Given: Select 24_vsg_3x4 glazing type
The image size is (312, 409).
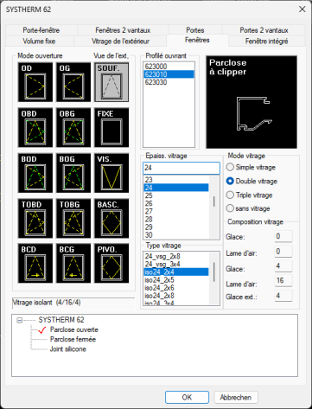Looking at the screenshot, I should pyautogui.click(x=176, y=264).
